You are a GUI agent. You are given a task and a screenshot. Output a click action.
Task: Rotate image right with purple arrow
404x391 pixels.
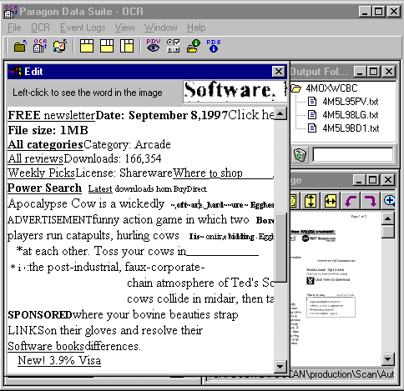371,200
